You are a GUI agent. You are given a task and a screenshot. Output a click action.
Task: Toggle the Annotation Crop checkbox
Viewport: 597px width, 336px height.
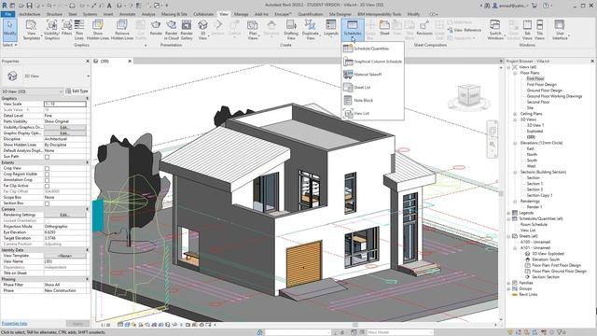point(47,180)
